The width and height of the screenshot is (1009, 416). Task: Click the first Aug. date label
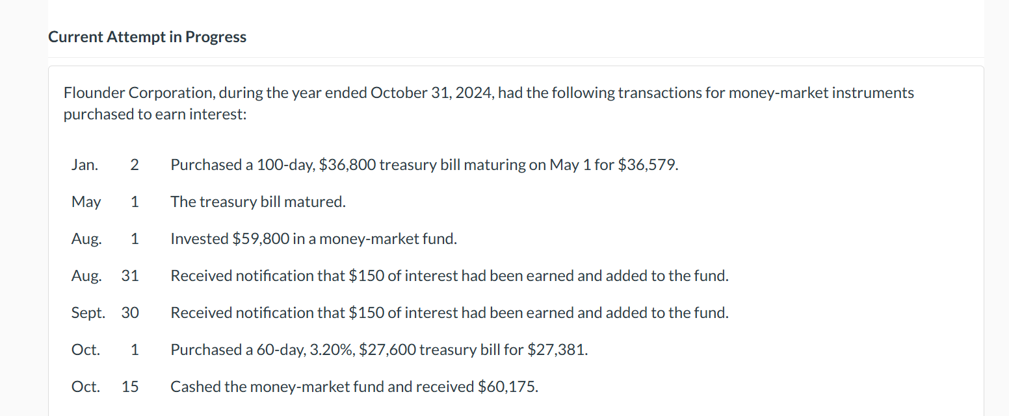[x=86, y=239]
